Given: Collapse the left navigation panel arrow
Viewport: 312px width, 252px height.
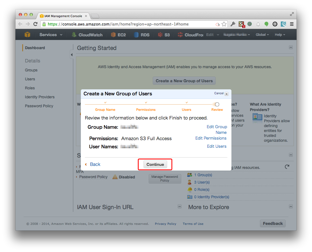Looking at the screenshot, I should [72, 55].
